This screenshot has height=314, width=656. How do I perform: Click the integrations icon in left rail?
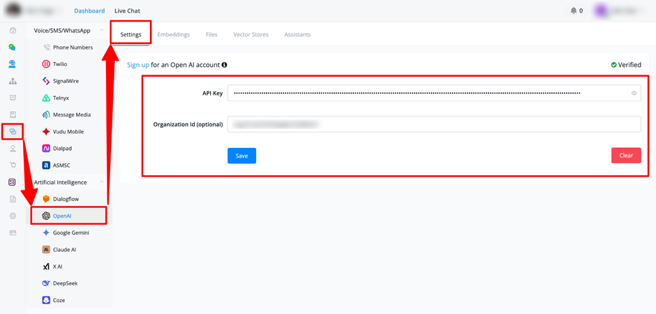click(13, 132)
